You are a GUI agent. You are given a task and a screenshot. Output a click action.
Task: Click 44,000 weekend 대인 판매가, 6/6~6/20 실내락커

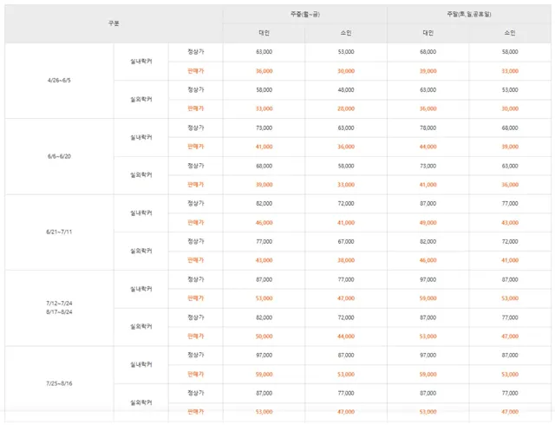point(428,147)
